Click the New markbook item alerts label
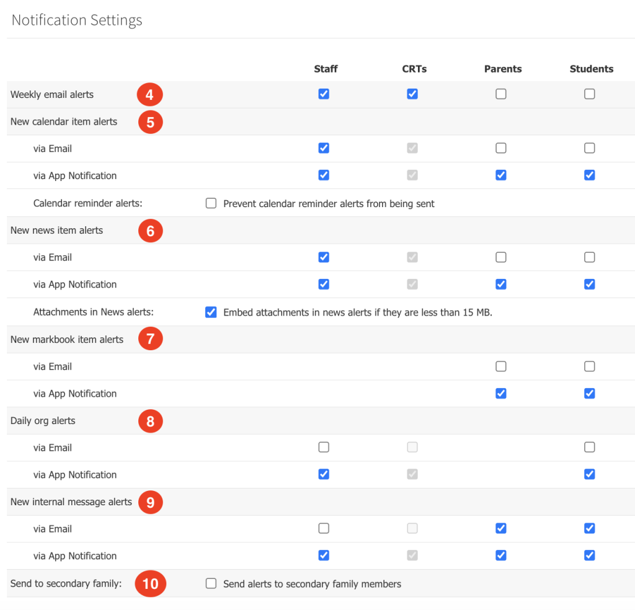The height and width of the screenshot is (610, 635). [67, 339]
